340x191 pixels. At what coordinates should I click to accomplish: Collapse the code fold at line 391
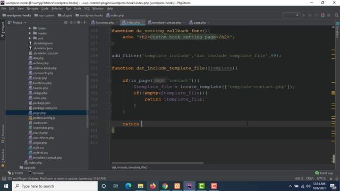click(109, 68)
